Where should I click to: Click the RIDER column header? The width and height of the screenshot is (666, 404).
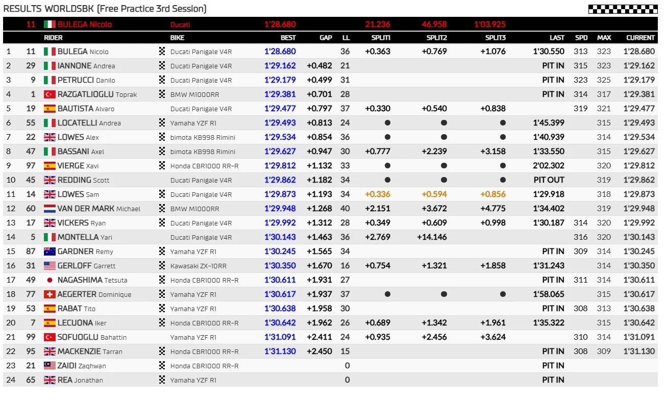53,38
